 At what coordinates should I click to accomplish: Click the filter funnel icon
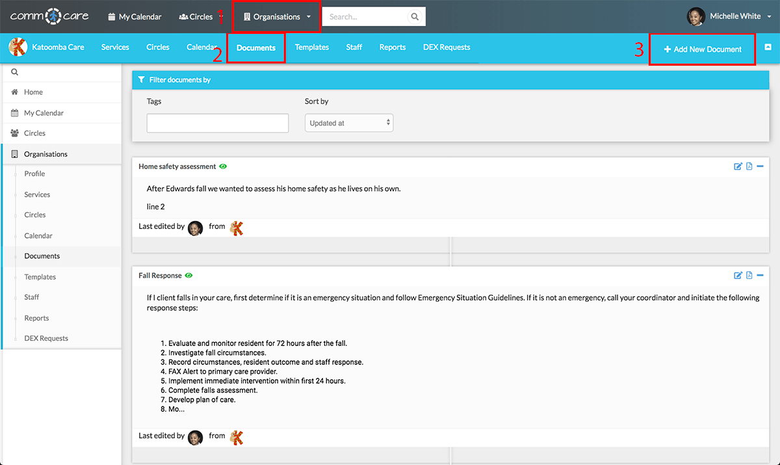coord(142,80)
